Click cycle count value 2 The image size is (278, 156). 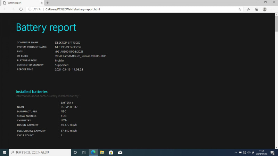pos(62,135)
